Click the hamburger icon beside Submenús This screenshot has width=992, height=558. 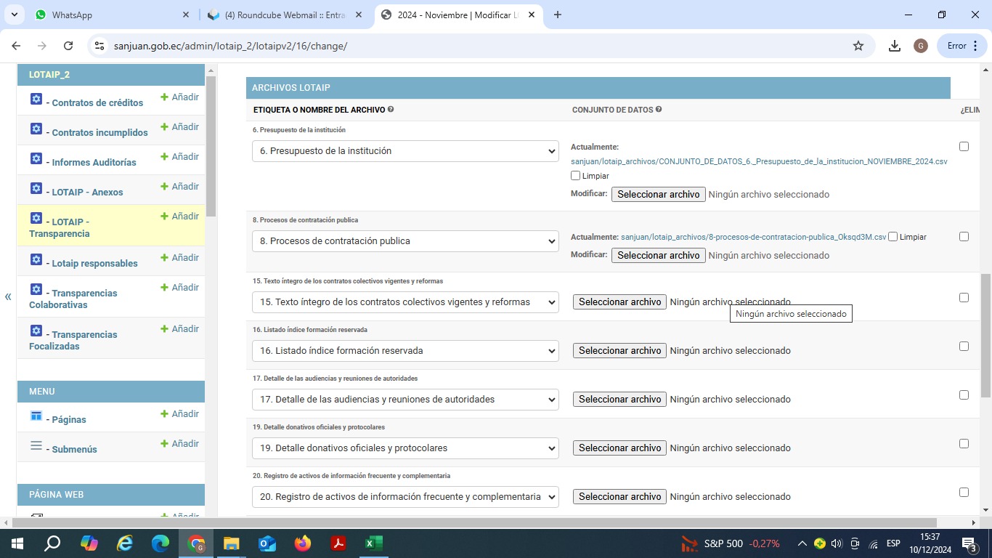click(36, 446)
